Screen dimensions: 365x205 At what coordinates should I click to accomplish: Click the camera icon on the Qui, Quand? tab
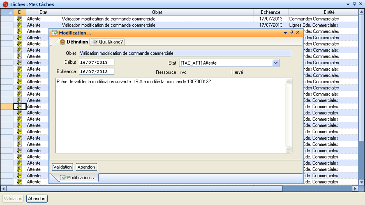coord(95,42)
